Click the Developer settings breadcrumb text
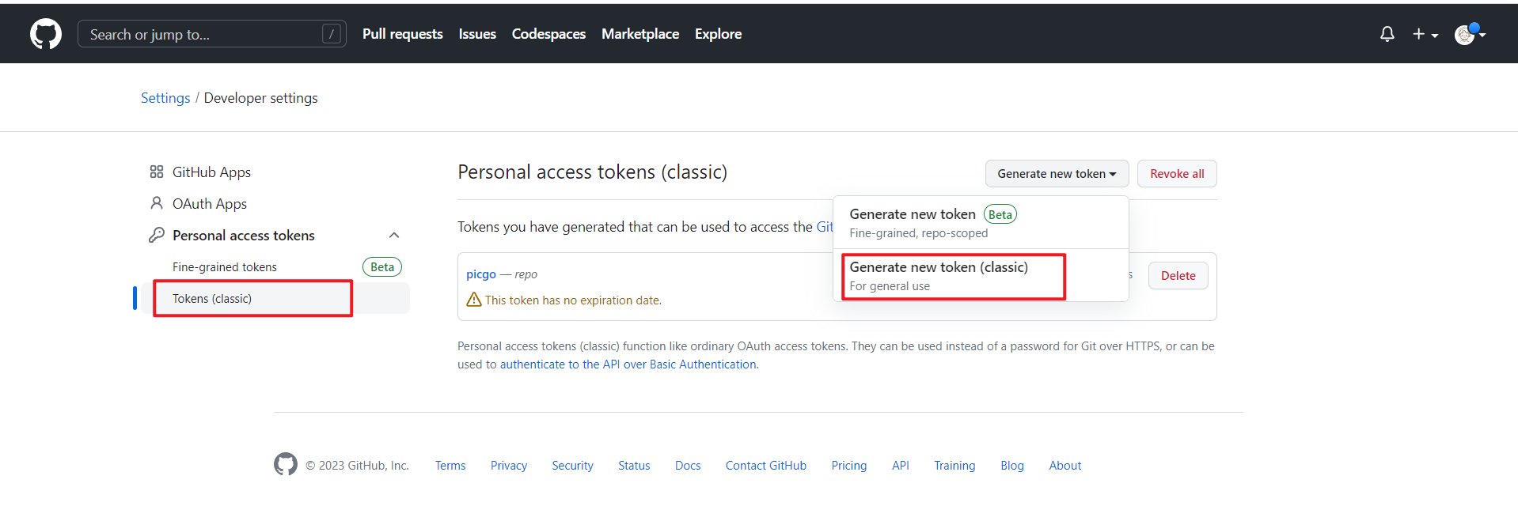1518x506 pixels. pos(260,98)
